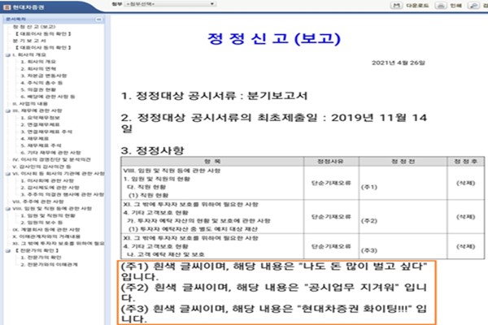Collapse the Ⅷ. 임원 및 직원 folder icon
The height and width of the screenshot is (325, 488).
coord(8,209)
